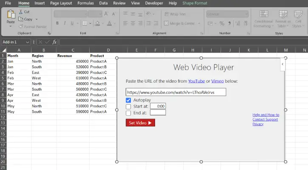Open the YouTube link

pos(196,81)
